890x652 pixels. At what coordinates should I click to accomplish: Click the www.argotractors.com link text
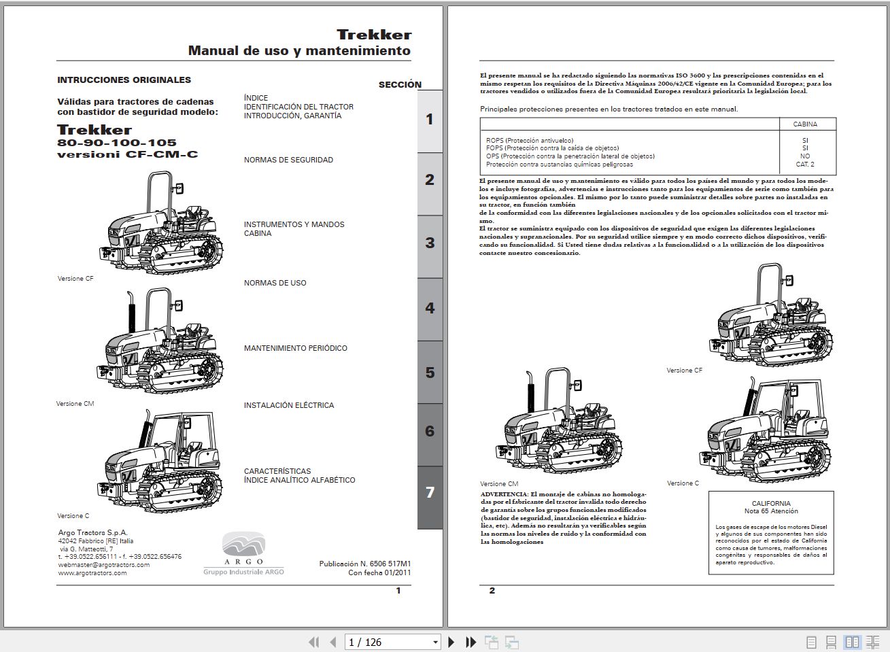(x=92, y=573)
